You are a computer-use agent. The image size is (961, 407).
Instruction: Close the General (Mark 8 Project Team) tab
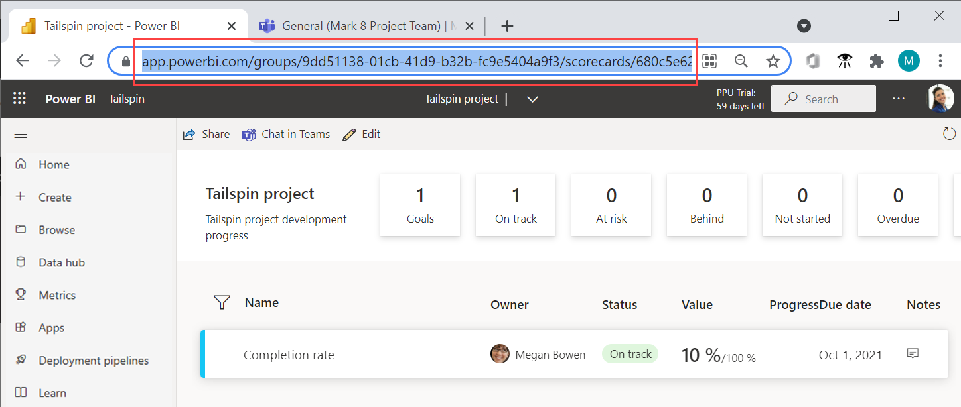tap(469, 26)
